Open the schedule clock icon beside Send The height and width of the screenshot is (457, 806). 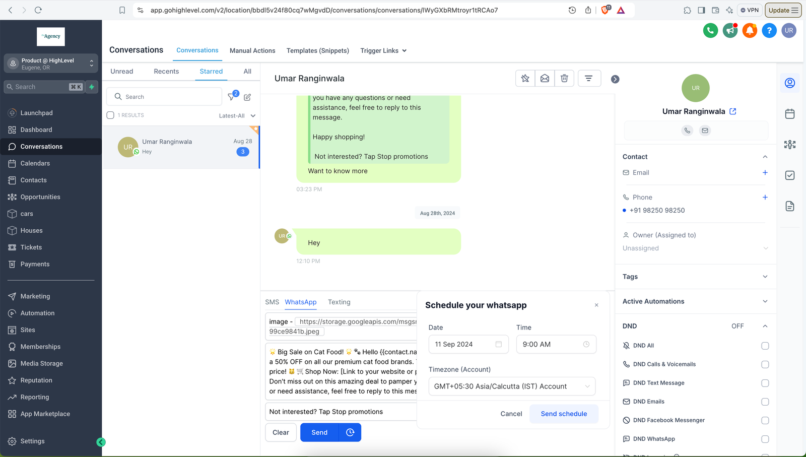350,432
